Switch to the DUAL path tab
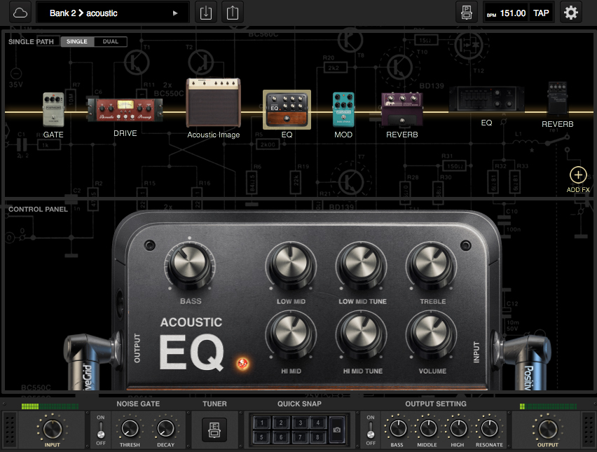The height and width of the screenshot is (452, 597). point(111,41)
